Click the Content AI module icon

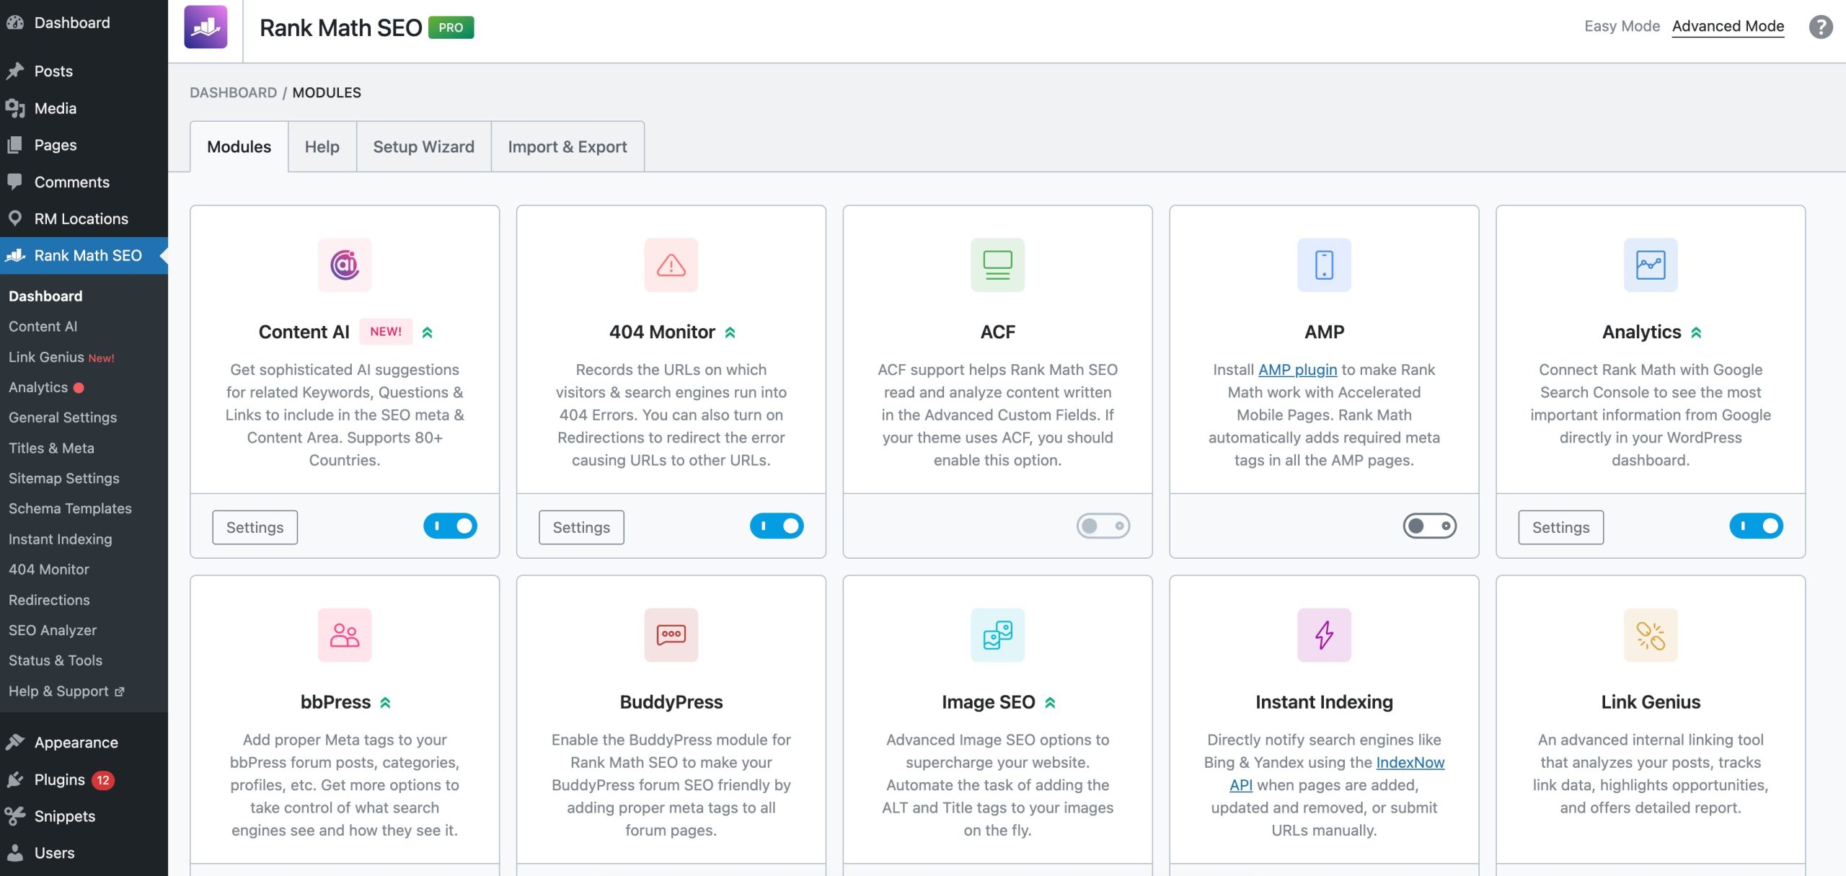(x=345, y=265)
